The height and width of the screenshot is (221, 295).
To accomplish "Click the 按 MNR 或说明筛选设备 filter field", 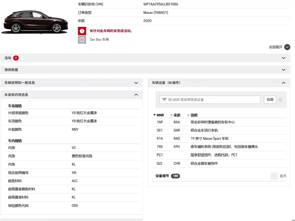I will (x=210, y=100).
